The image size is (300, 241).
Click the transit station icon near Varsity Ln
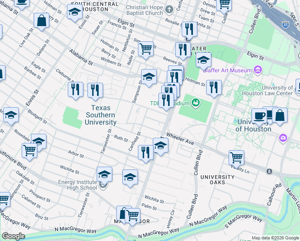[x=269, y=171]
